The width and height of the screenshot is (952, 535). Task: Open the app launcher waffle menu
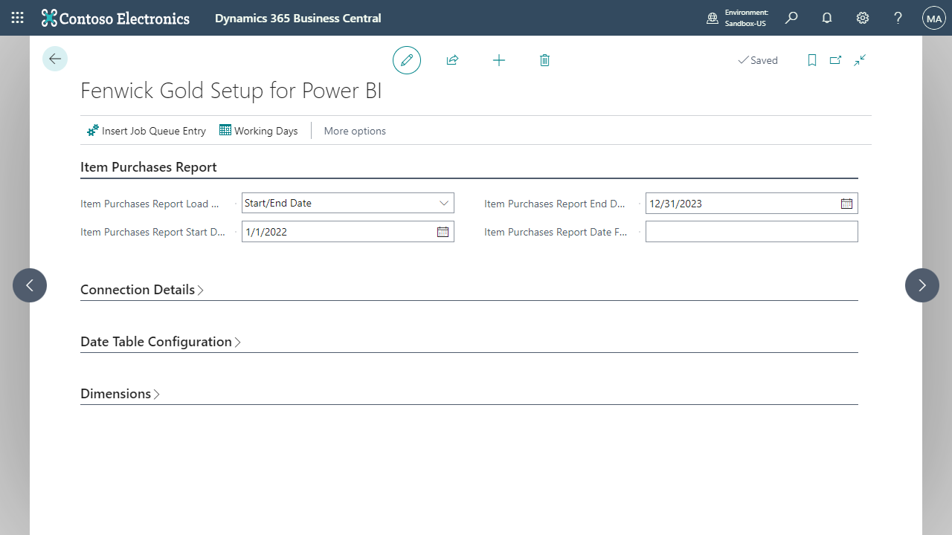point(18,18)
